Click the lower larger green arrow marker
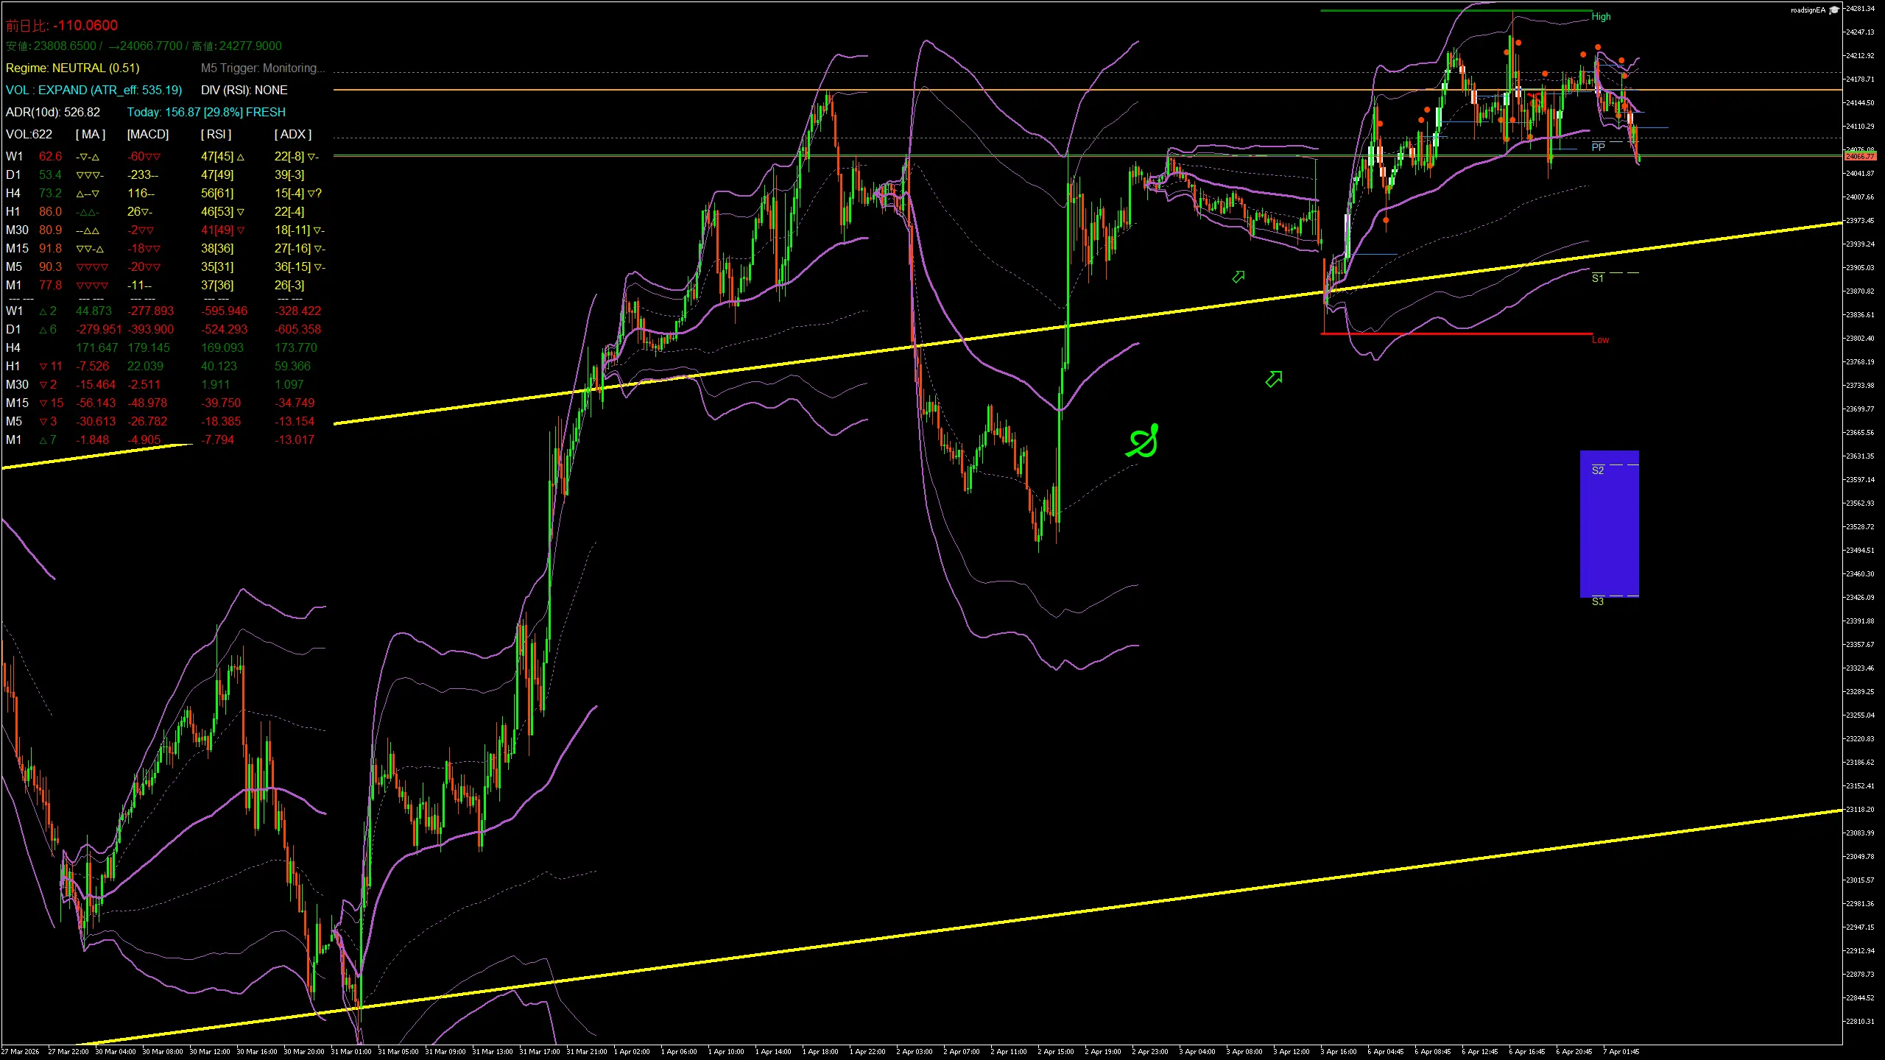This screenshot has width=1885, height=1060. click(x=1274, y=379)
